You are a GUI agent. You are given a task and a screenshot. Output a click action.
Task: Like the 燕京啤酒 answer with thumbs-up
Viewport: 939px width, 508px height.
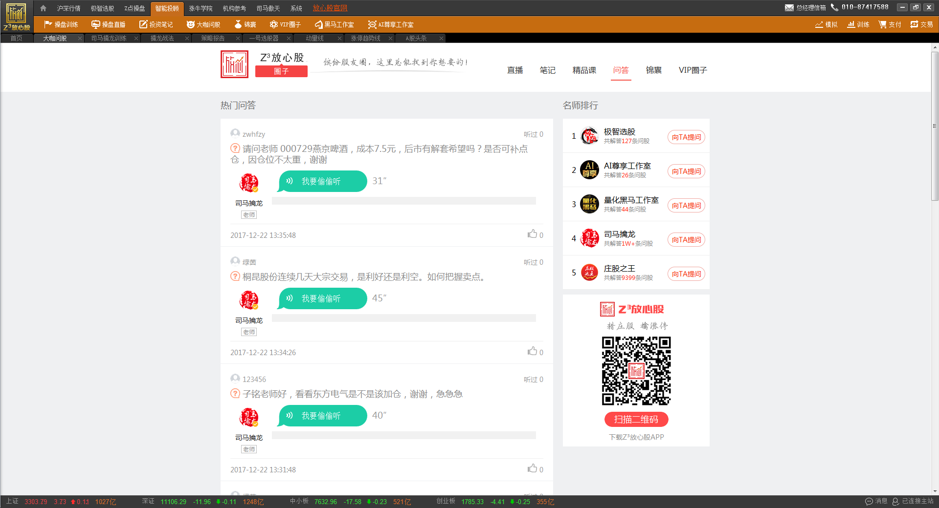(x=532, y=234)
